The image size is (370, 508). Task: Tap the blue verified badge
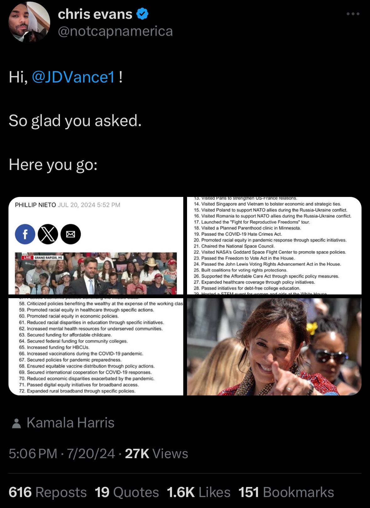[142, 14]
